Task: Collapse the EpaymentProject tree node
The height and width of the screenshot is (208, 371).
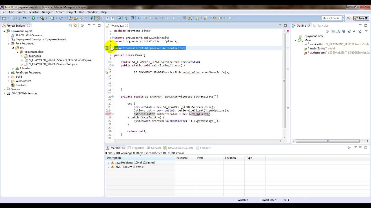Action: click(4, 31)
